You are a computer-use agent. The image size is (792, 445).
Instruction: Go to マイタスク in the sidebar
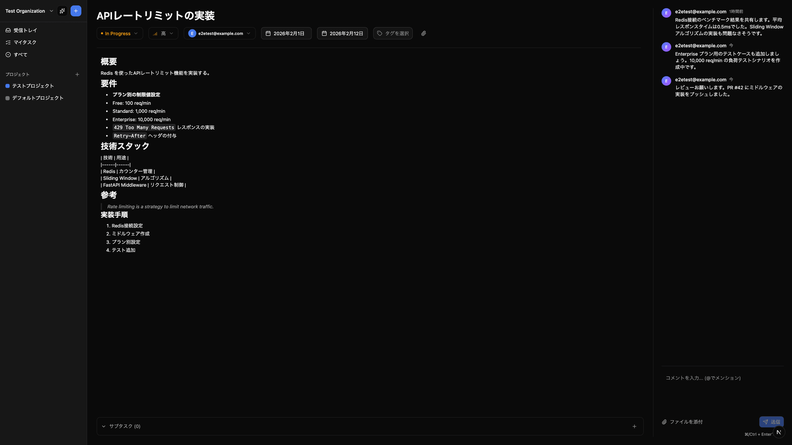25,42
